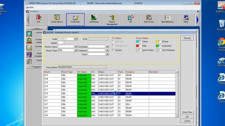Open the Floor dropdown list

tap(107, 54)
